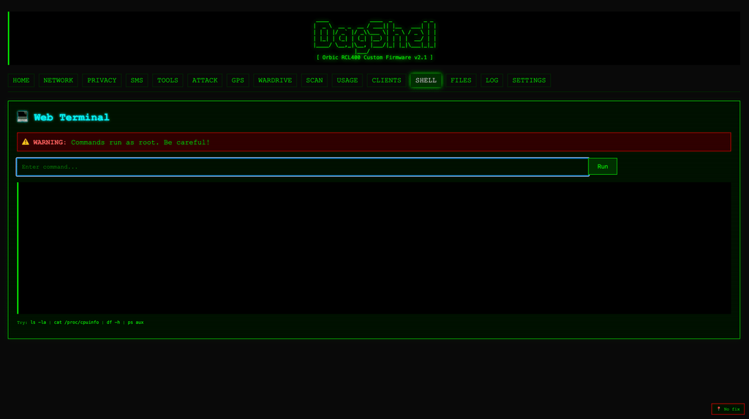Open the SETTINGS tab
The width and height of the screenshot is (749, 419).
(x=529, y=80)
